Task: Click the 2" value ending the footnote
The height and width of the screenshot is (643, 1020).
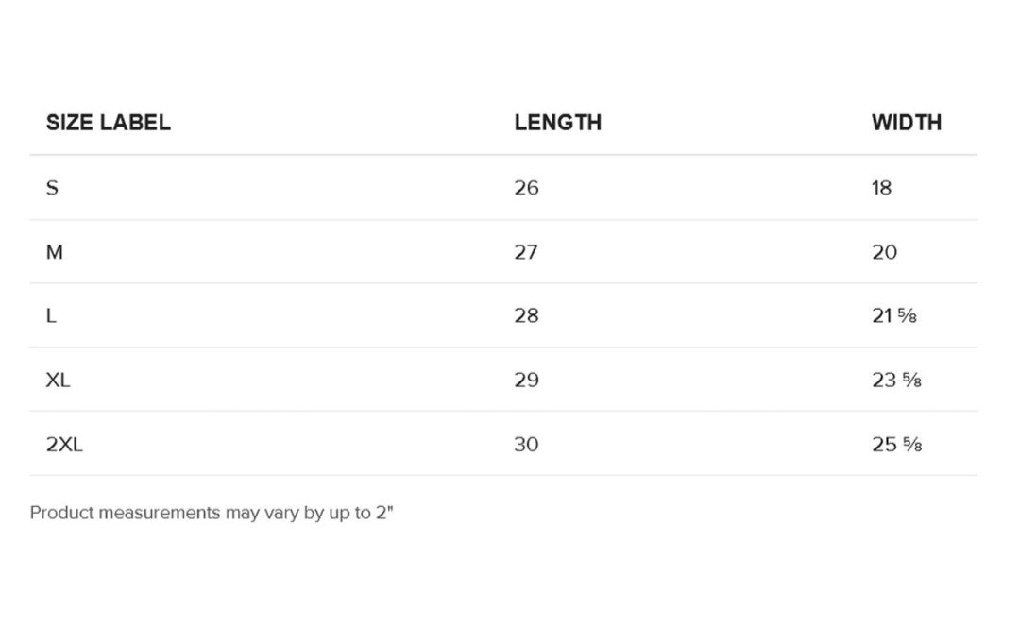Action: pyautogui.click(x=384, y=514)
